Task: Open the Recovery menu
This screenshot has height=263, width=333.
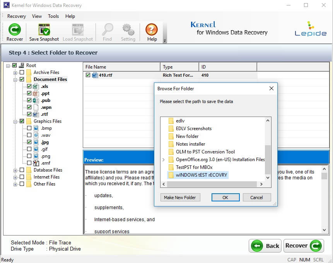Action: coord(17,16)
